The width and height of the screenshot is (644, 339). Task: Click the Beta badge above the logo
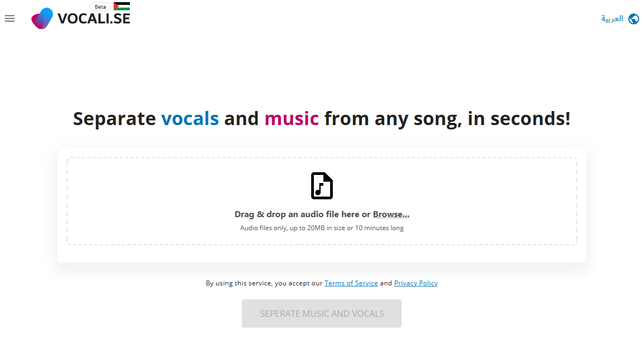click(100, 6)
